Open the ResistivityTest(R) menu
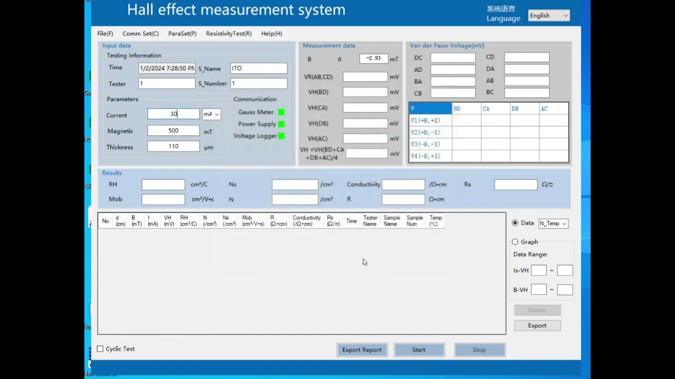Image resolution: width=675 pixels, height=379 pixels. pos(229,34)
